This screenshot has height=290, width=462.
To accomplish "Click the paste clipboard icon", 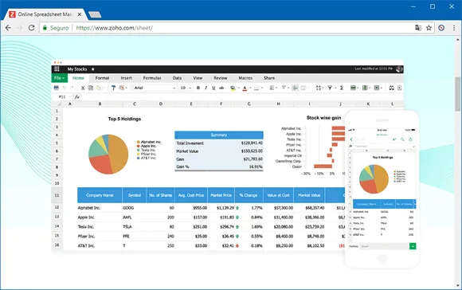I will point(99,88).
